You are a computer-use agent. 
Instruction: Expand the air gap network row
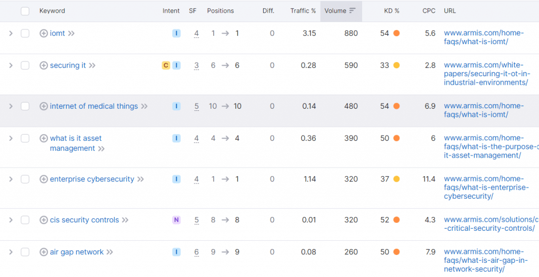coord(11,252)
